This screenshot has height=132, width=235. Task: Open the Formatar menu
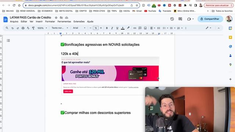coord(50,22)
